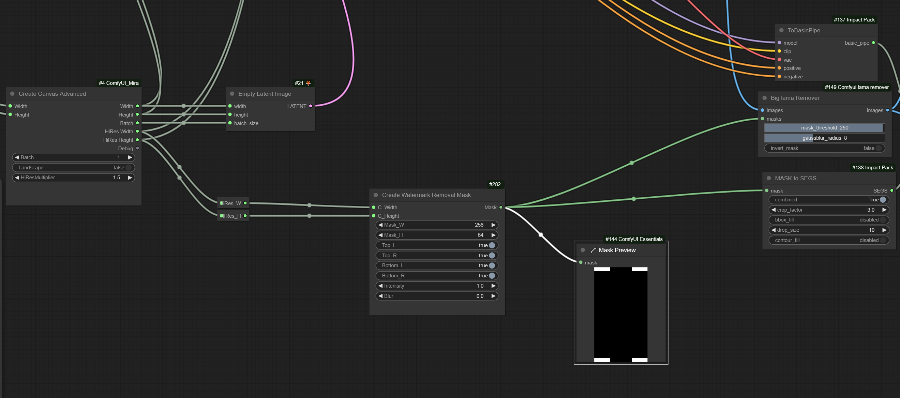The width and height of the screenshot is (900, 398).
Task: Click the masks input socket on Big lama Remover
Action: click(762, 119)
